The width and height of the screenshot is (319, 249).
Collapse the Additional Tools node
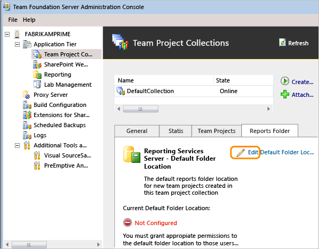pyautogui.click(x=18, y=145)
